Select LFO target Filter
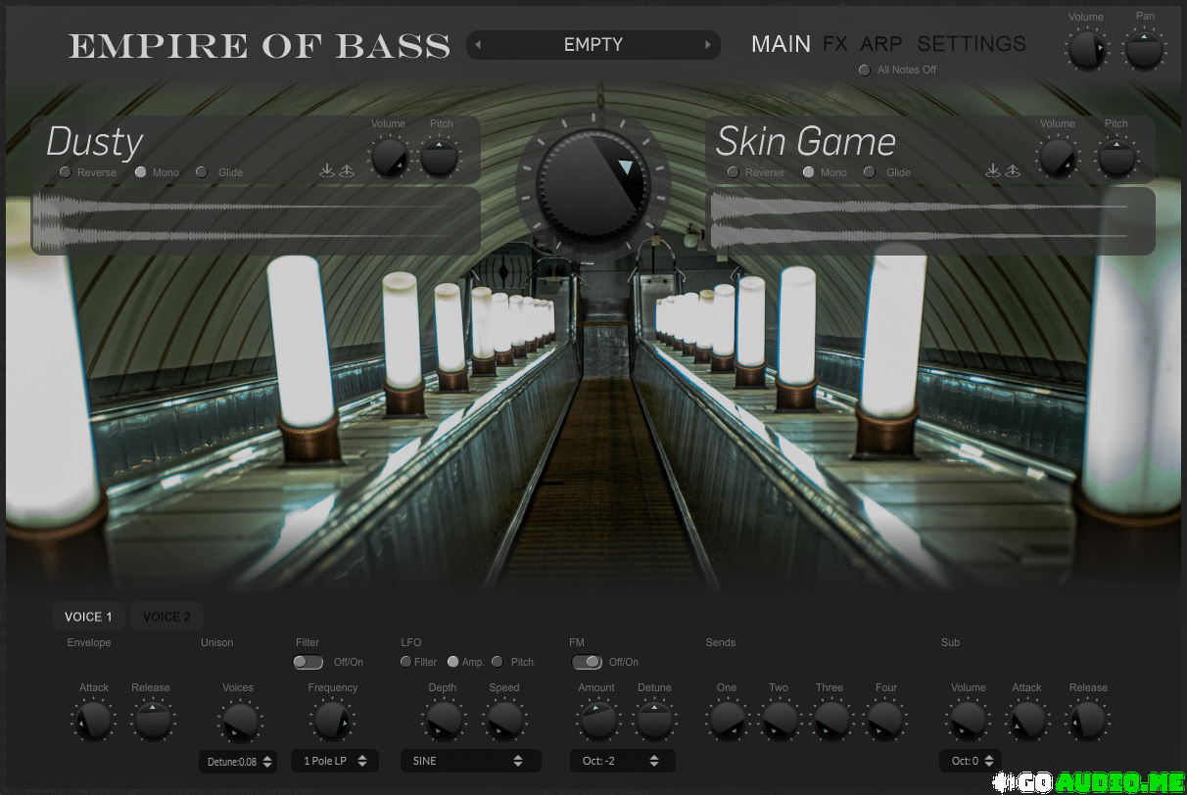Viewport: 1187px width, 795px height. [405, 662]
